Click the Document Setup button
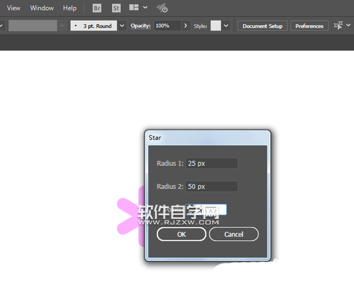The width and height of the screenshot is (354, 304). point(263,26)
